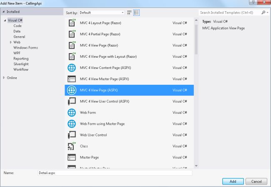
Task: Switch to small icons list view
Action: click(x=136, y=12)
